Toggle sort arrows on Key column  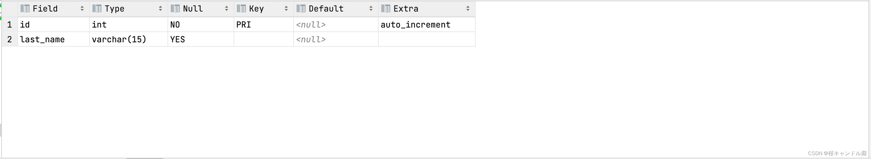286,9
